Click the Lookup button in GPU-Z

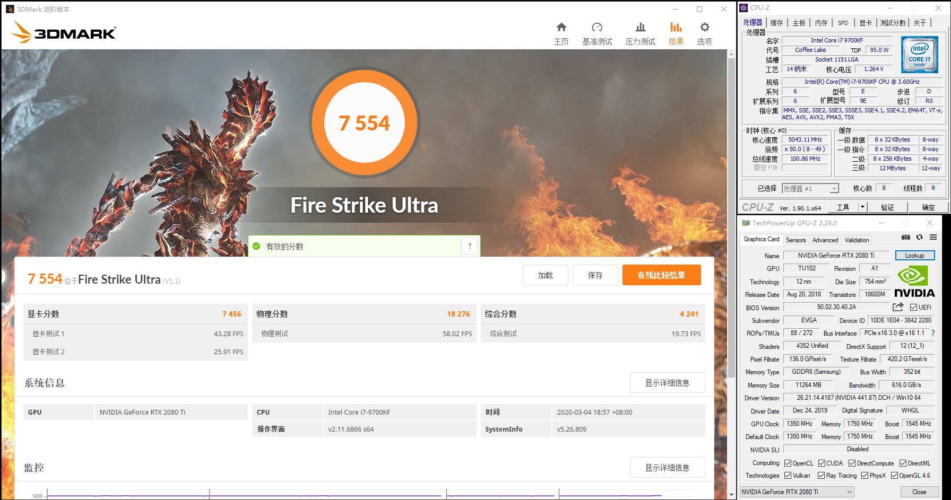[x=914, y=256]
